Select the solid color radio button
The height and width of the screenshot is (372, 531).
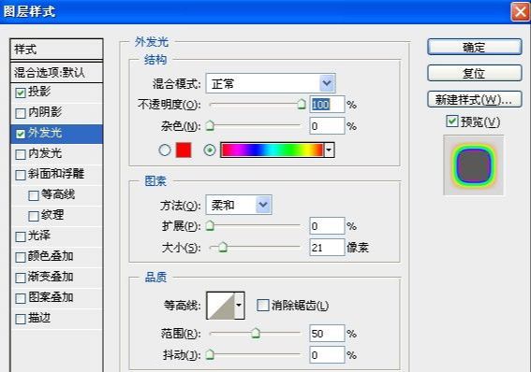(165, 150)
